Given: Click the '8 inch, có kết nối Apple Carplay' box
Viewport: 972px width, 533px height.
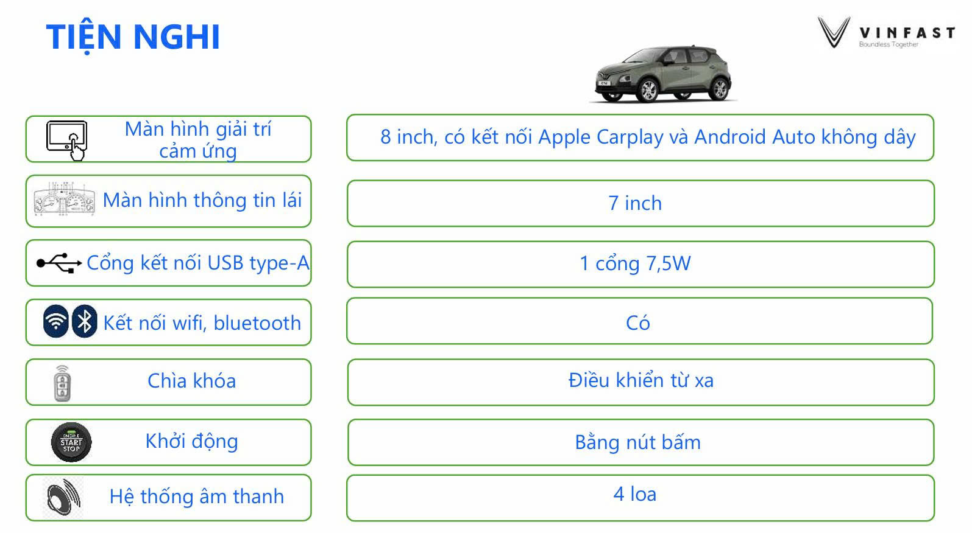Looking at the screenshot, I should click(640, 138).
